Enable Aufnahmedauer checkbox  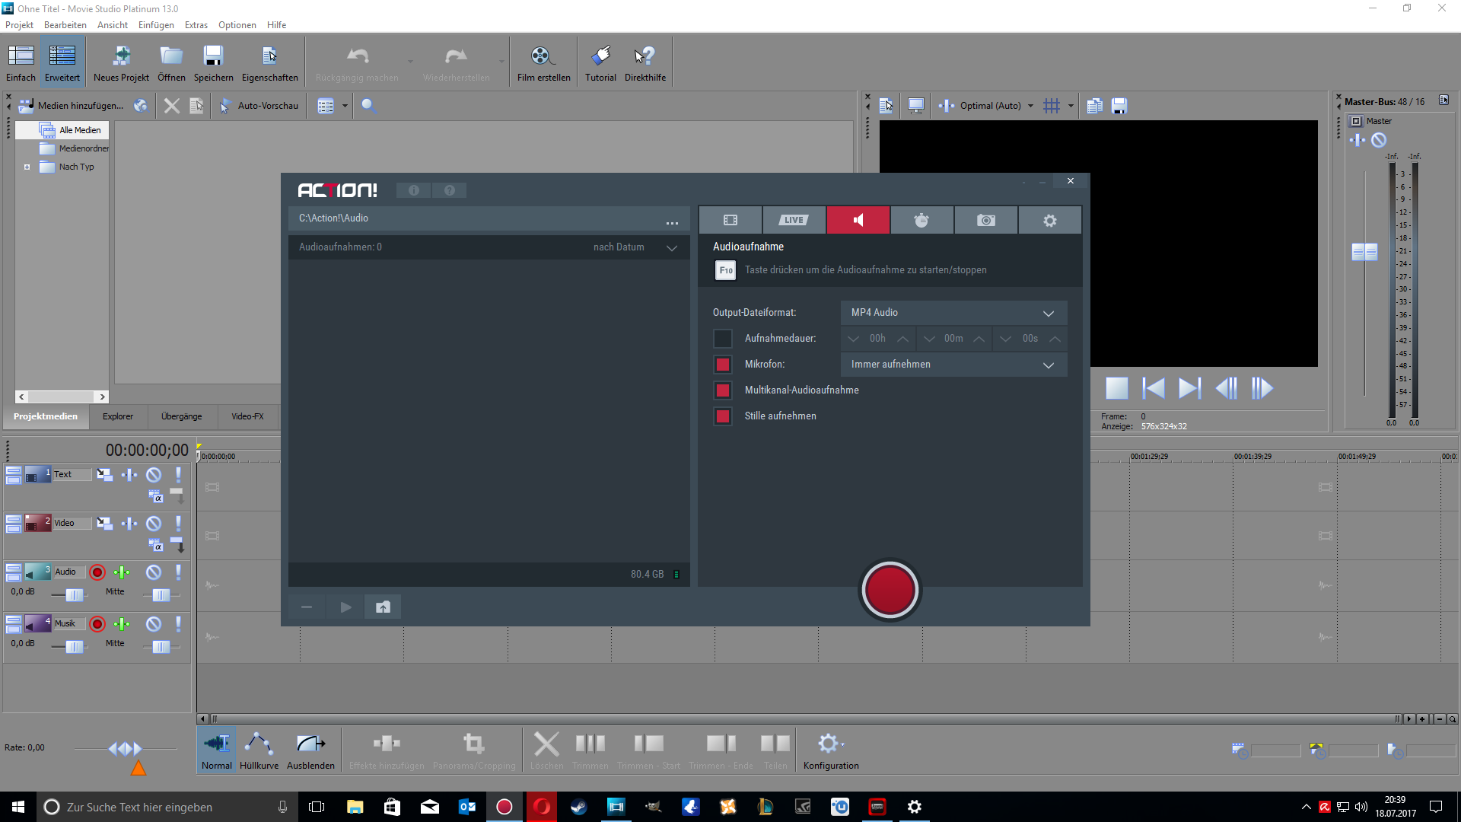coord(723,338)
